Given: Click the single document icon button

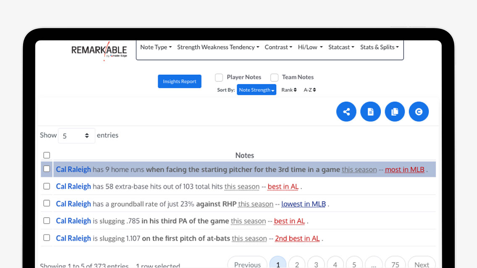Looking at the screenshot, I should (x=370, y=112).
